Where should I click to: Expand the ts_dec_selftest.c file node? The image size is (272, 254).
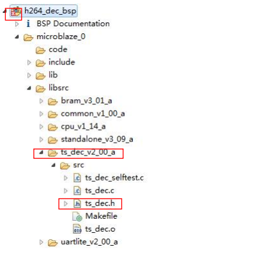tap(66, 178)
